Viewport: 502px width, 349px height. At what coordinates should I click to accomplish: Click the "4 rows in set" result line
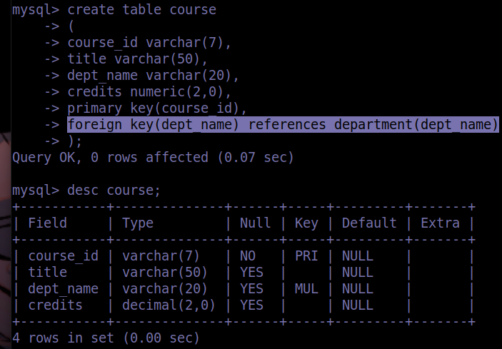(106, 338)
